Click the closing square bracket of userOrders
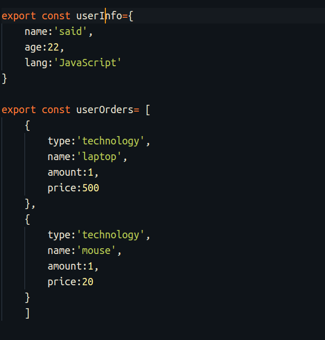 click(x=28, y=313)
